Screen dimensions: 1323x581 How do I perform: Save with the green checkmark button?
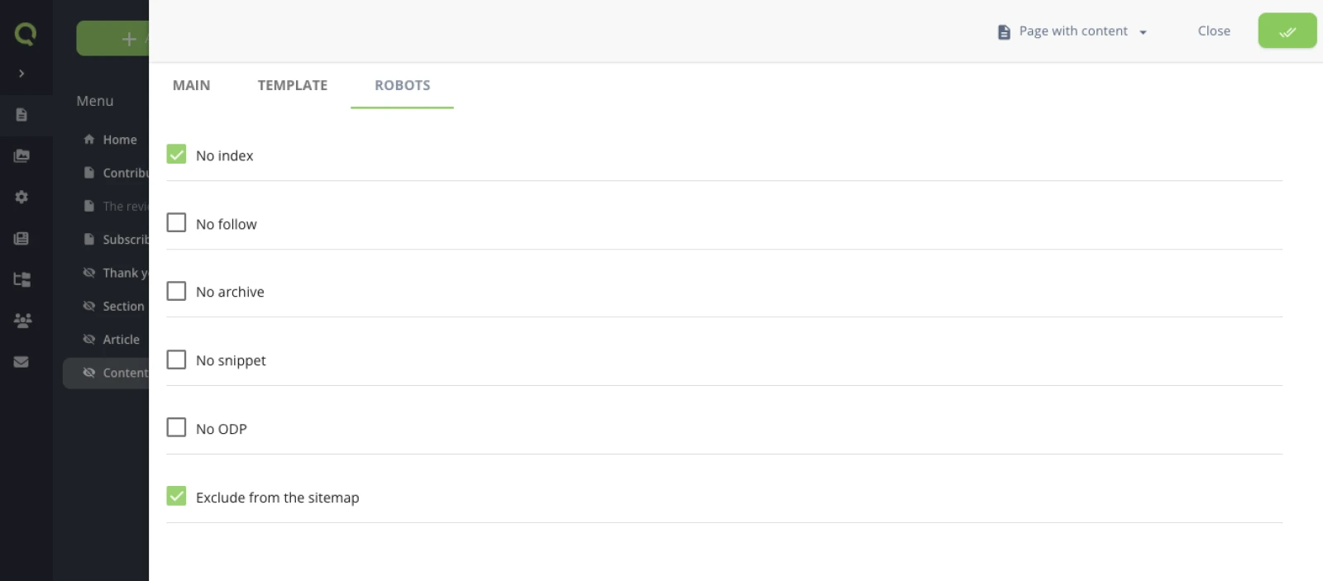pyautogui.click(x=1287, y=31)
